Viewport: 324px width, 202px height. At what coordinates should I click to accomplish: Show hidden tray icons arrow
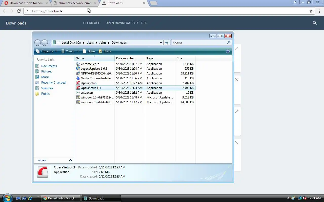pyautogui.click(x=288, y=198)
